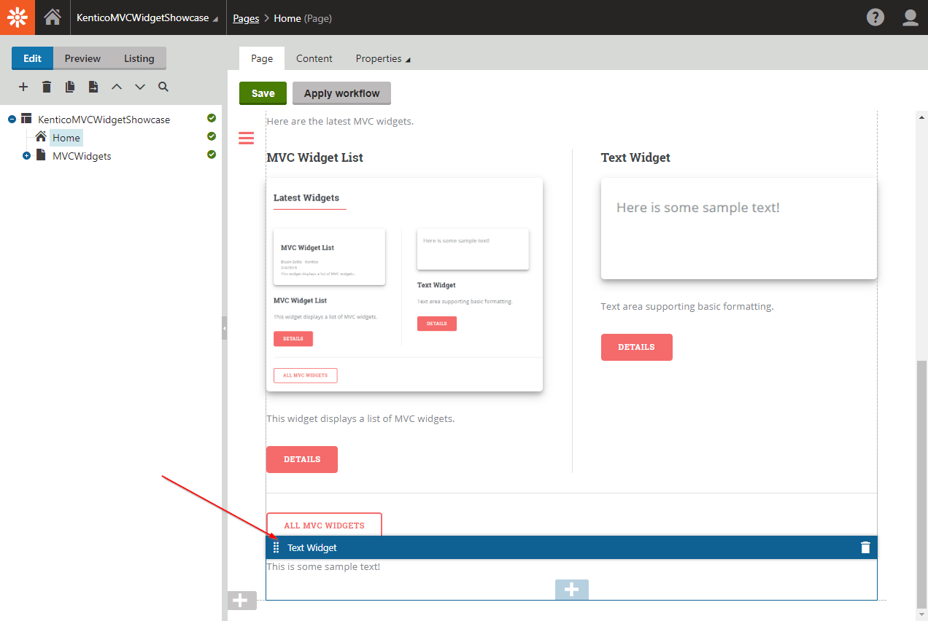Click the 'Latest Widgets' heading in preview

[x=306, y=198]
